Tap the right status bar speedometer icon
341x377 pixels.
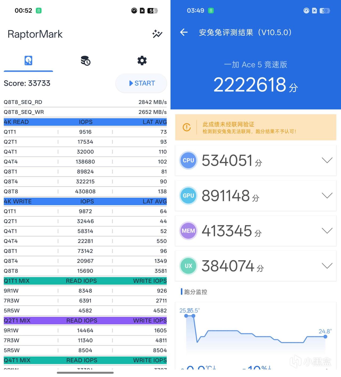306,11
